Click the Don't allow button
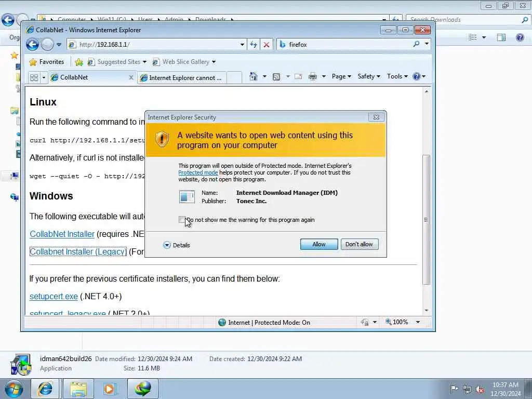This screenshot has height=399, width=532. 360,244
